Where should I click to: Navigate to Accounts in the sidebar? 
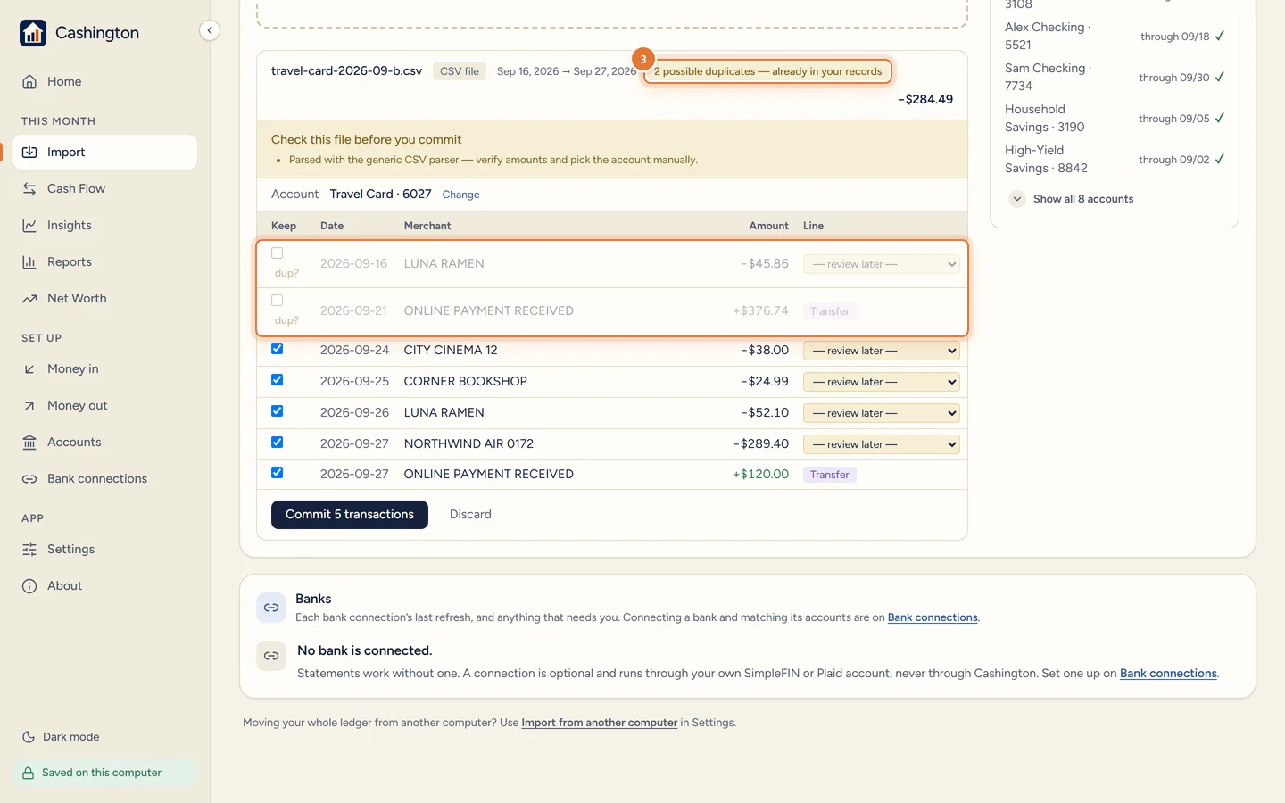105,443
